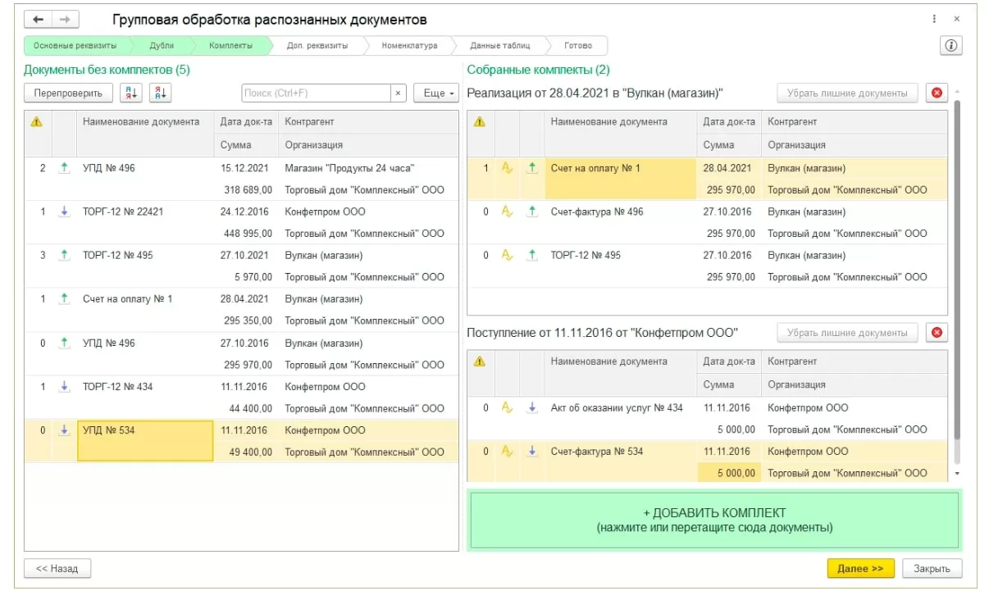Screen dimensions: 989x591
Task: Open the Основные реквизиты step
Action: coord(75,46)
